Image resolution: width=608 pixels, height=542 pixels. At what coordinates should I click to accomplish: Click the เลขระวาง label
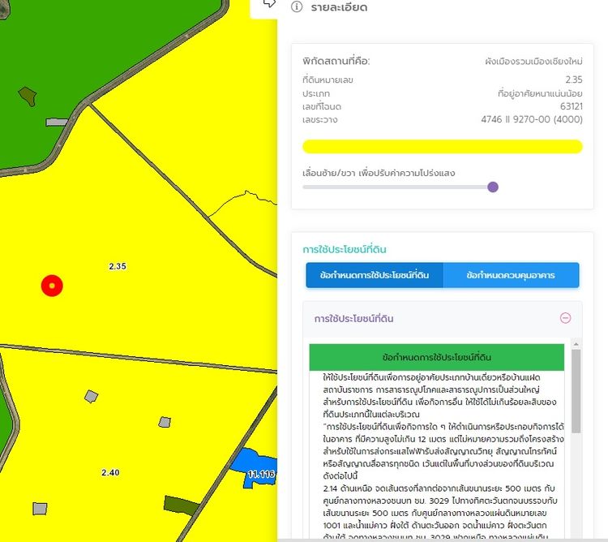(320, 120)
